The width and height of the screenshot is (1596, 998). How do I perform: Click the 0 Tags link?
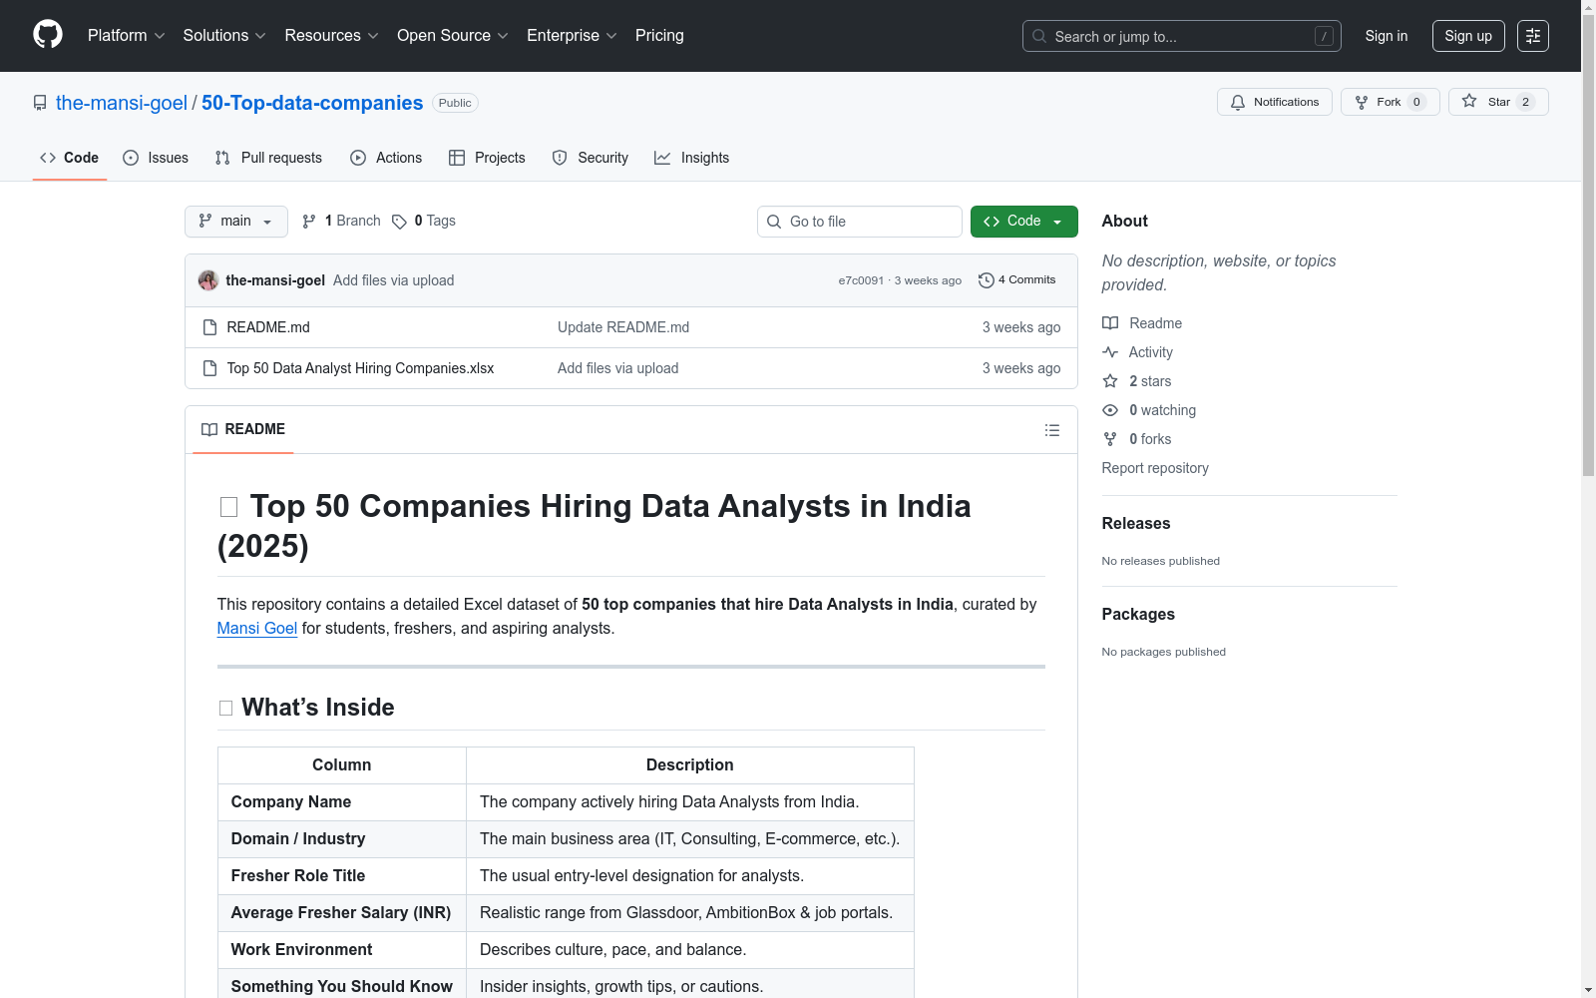point(424,222)
